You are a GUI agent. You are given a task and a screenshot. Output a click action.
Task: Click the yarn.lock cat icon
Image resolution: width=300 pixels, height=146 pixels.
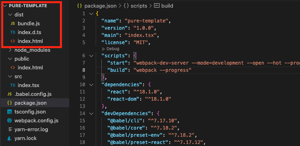[9, 138]
